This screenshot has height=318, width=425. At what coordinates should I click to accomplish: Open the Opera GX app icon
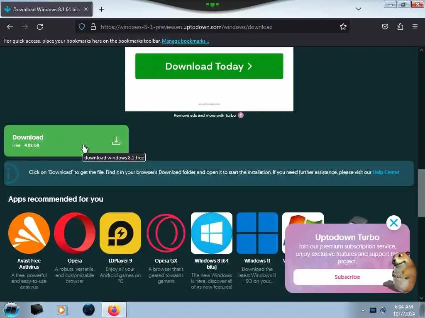[166, 233]
